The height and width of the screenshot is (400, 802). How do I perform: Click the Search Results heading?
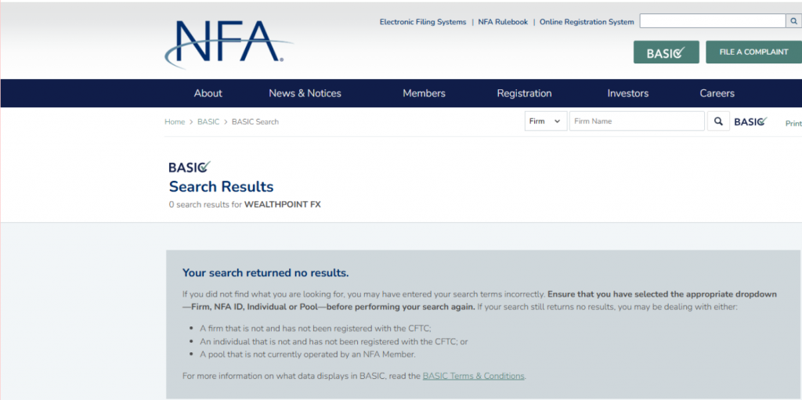pyautogui.click(x=222, y=186)
